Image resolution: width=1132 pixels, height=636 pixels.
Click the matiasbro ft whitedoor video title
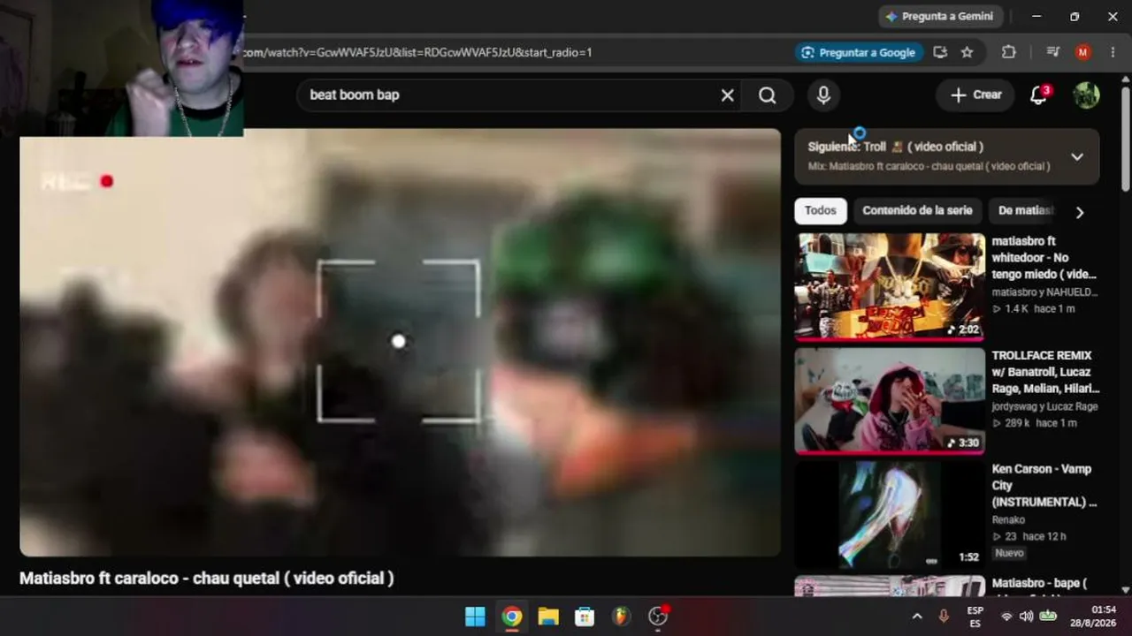tap(1044, 258)
